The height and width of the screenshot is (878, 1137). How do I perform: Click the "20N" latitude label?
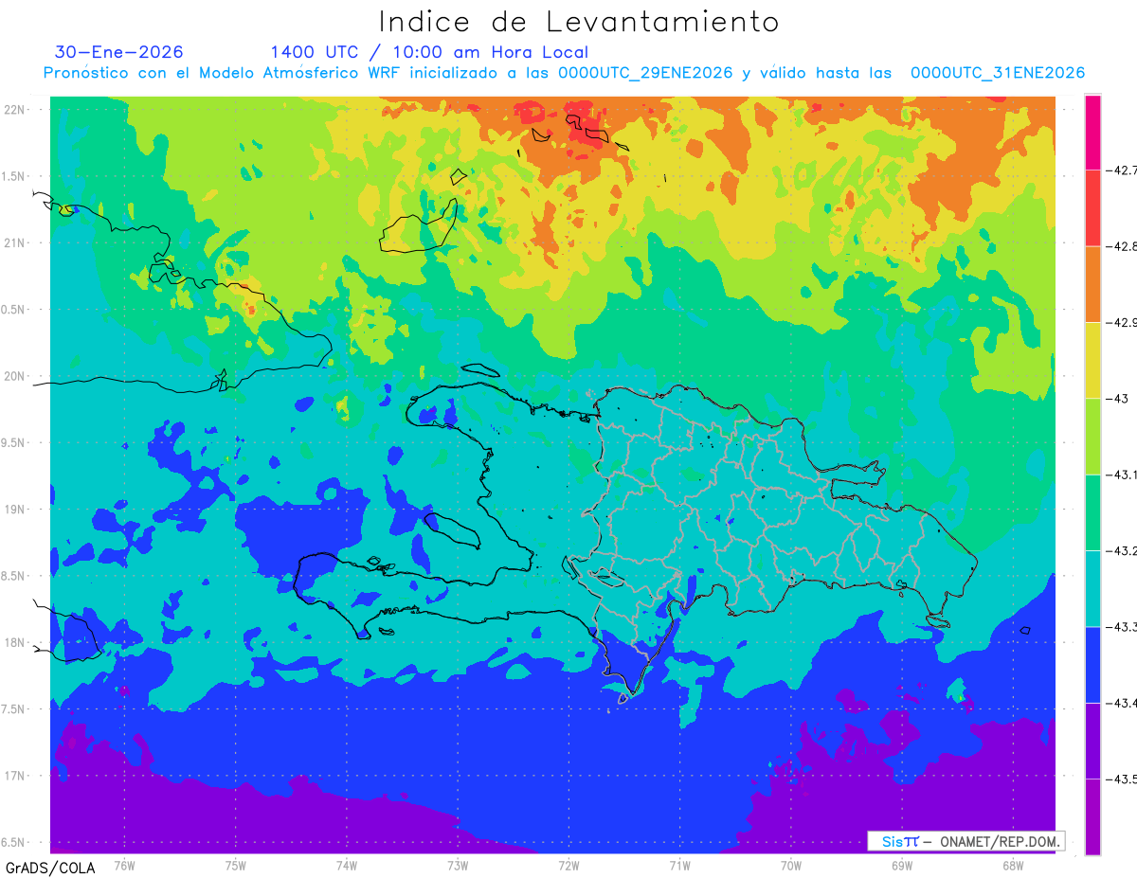[16, 376]
